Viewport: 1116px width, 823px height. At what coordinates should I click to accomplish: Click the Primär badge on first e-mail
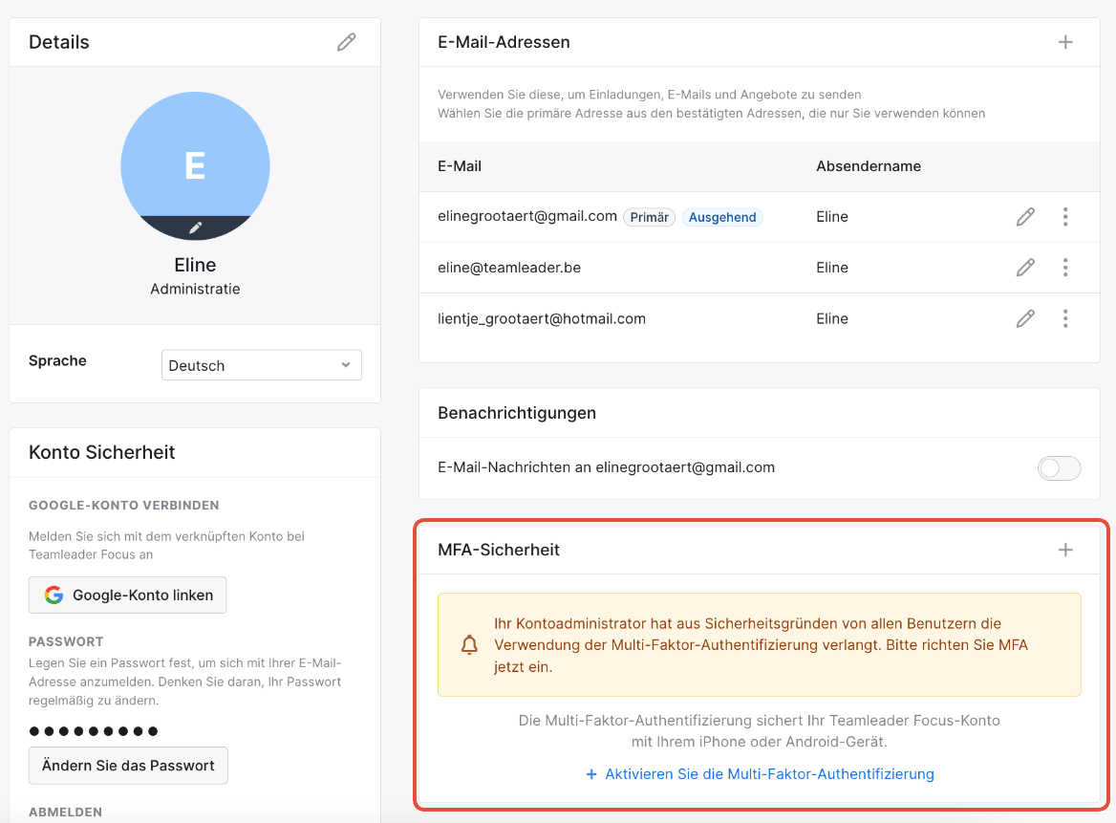point(649,217)
